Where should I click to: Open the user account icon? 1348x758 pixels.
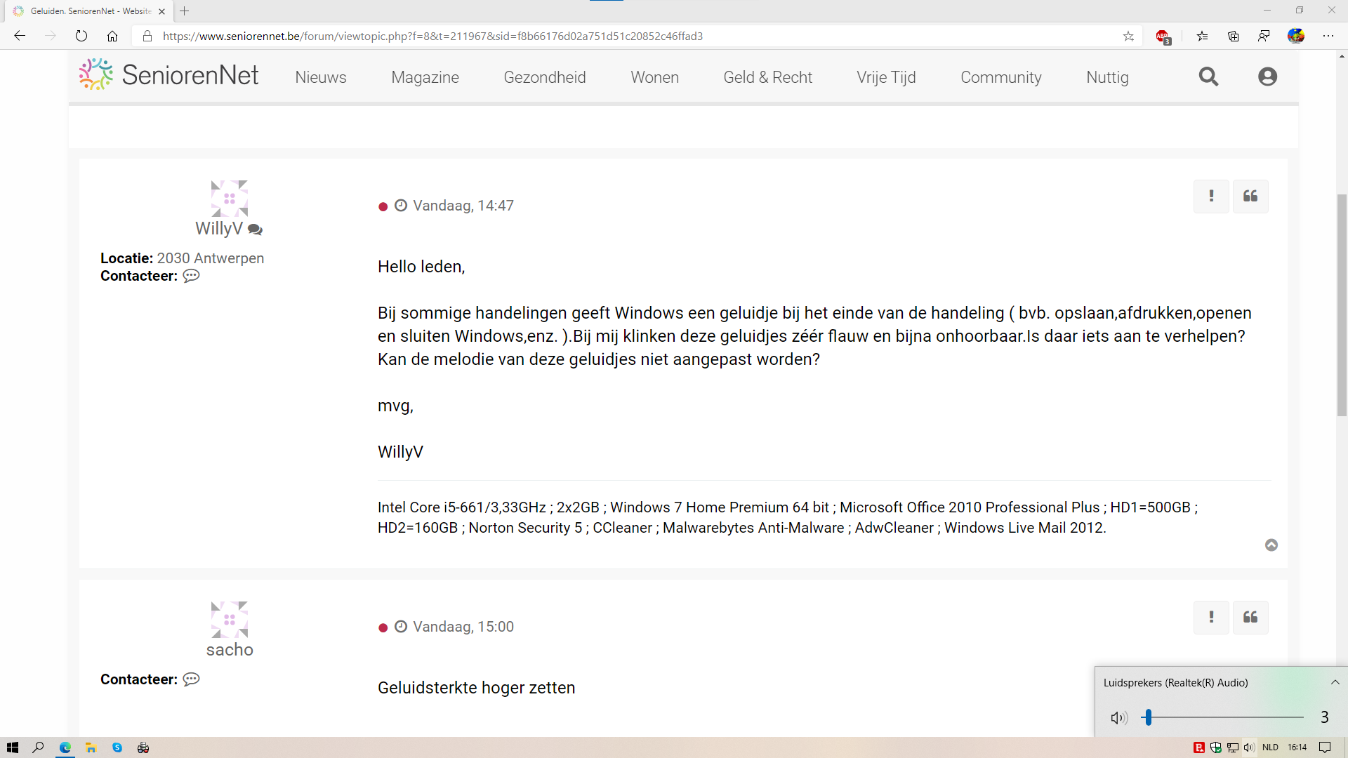coord(1267,77)
